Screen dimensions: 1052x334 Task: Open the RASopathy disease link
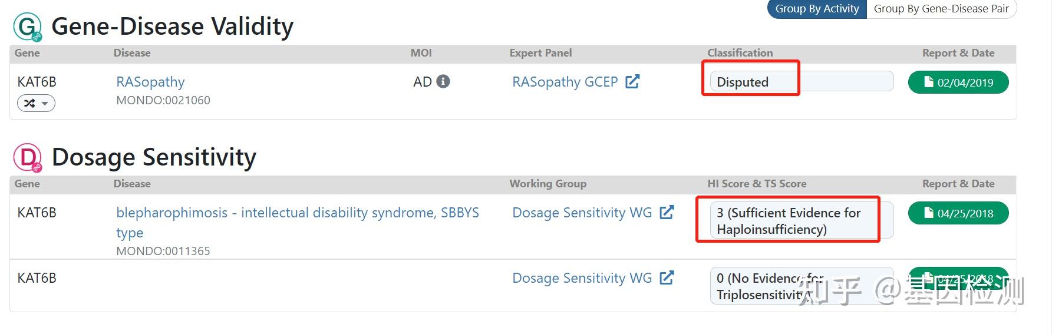tap(150, 82)
